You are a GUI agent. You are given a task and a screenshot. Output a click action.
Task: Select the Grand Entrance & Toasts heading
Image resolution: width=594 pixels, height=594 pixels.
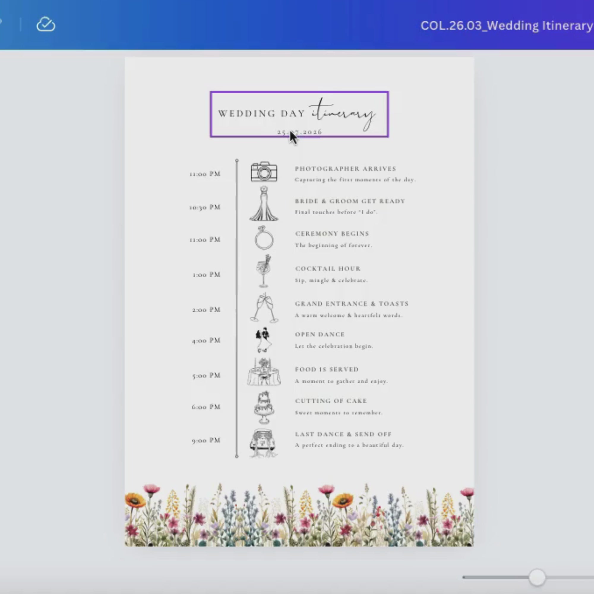(x=352, y=304)
